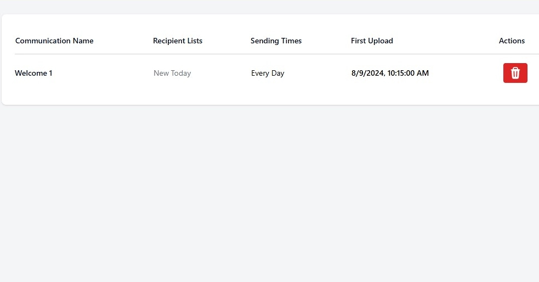Click the word Welcome in the first row
Viewport: 539px width, 282px height.
click(31, 73)
